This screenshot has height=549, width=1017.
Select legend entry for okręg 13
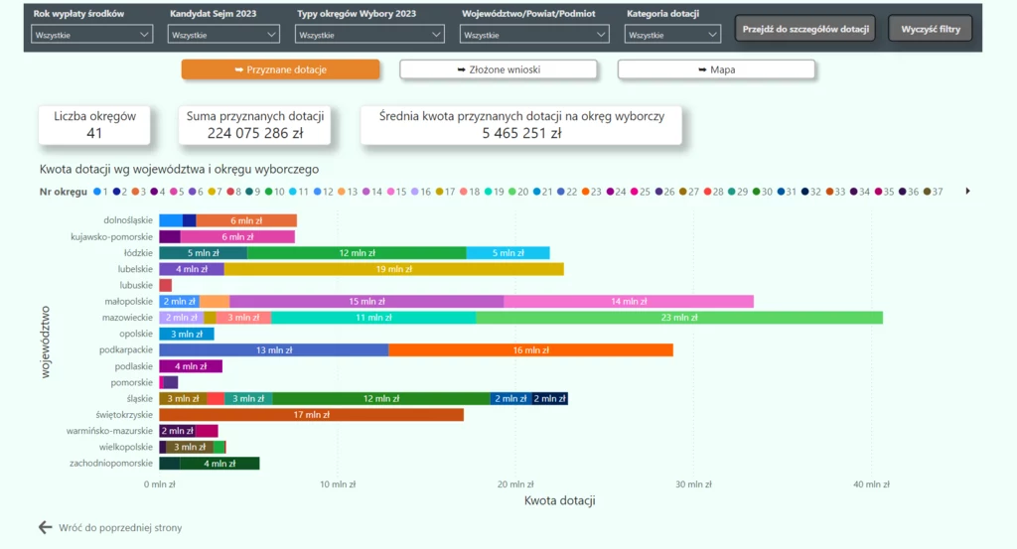click(348, 192)
